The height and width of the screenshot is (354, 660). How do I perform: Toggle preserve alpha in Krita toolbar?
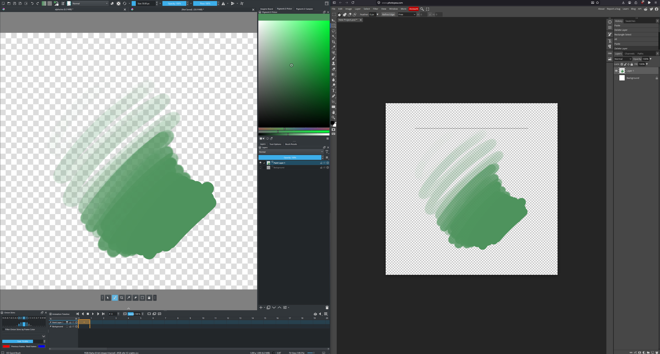tap(119, 3)
